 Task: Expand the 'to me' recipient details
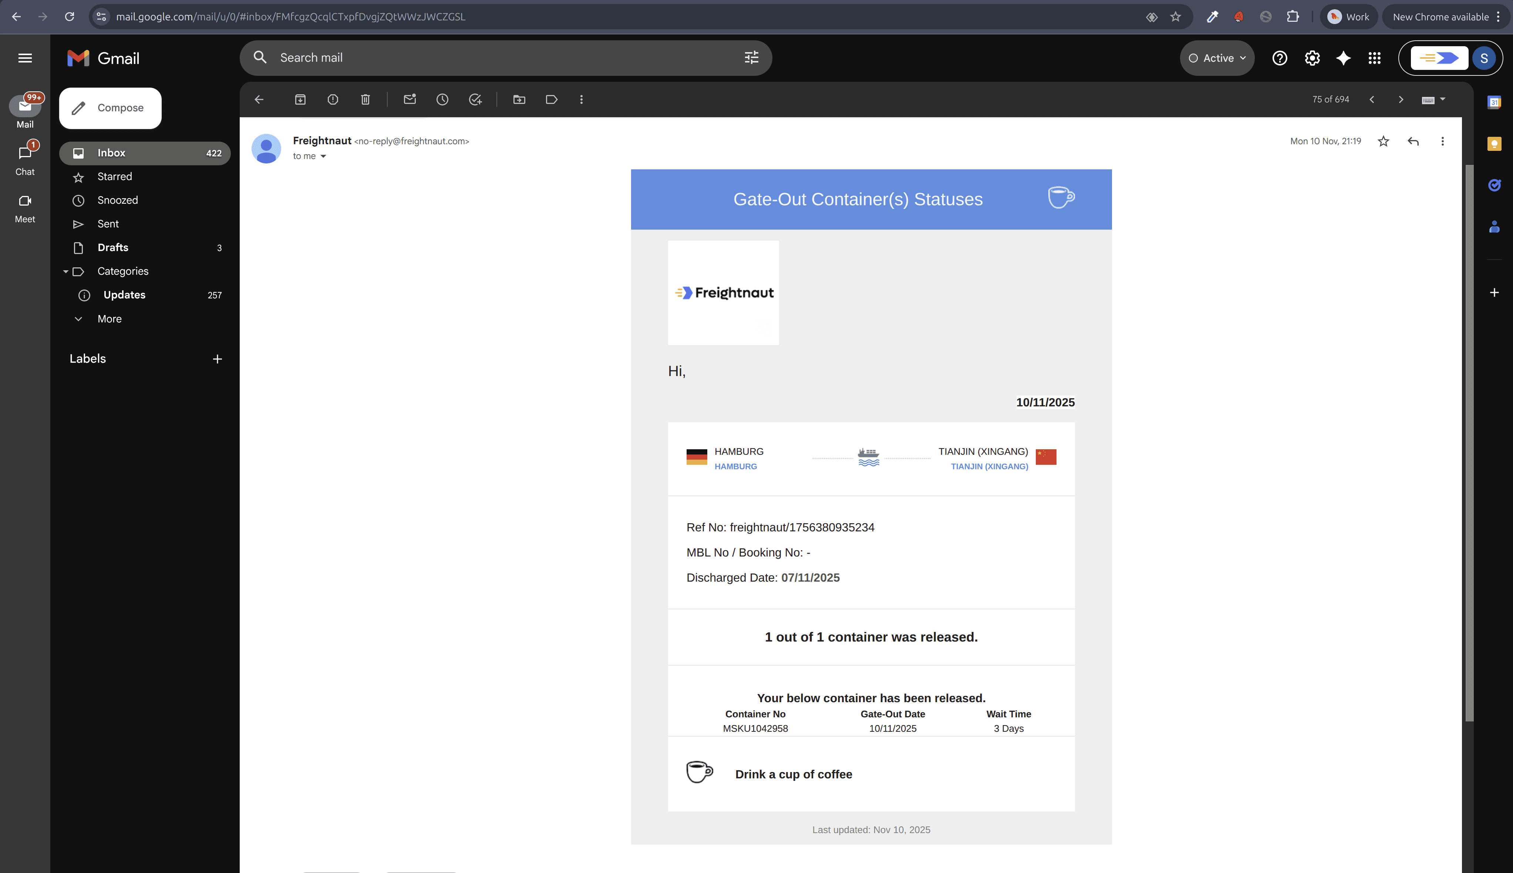(323, 156)
